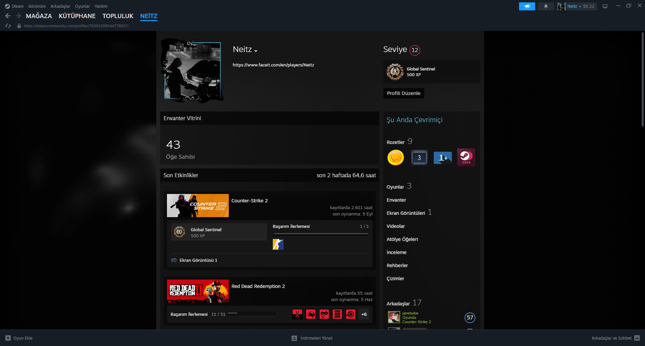The width and height of the screenshot is (645, 346).
Task: Expand the Neitz name history dropdown
Action: pos(256,51)
